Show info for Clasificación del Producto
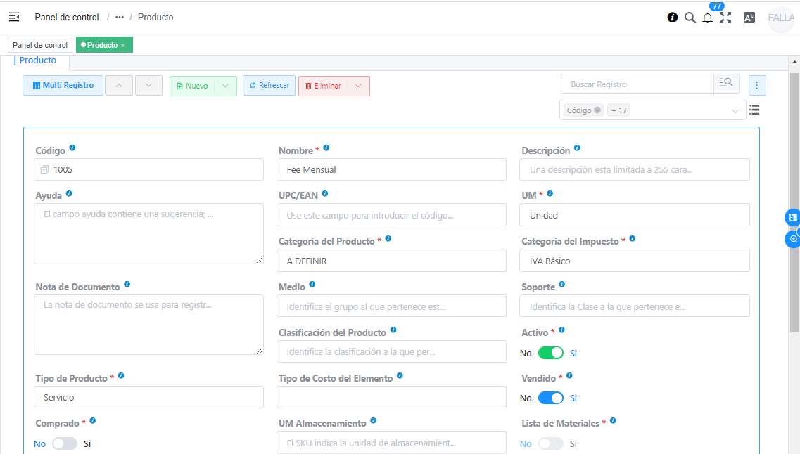Viewport: 800px width, 454px height. pos(393,330)
